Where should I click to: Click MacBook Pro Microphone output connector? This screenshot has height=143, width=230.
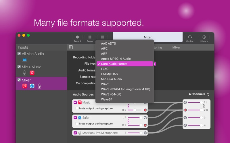(x=145, y=133)
